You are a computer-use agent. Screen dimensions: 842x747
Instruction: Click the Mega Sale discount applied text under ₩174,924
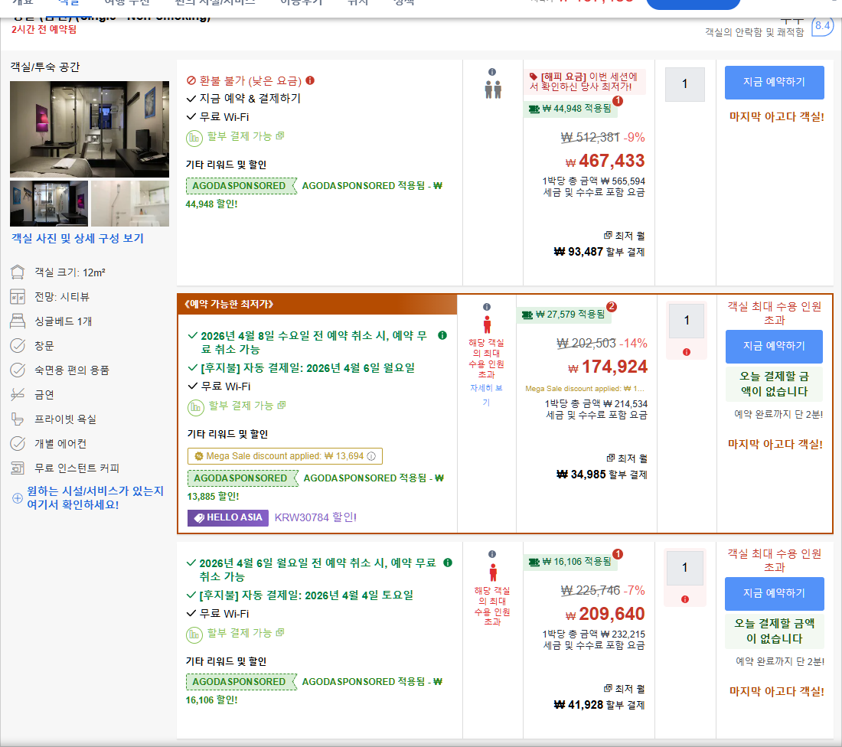point(584,389)
